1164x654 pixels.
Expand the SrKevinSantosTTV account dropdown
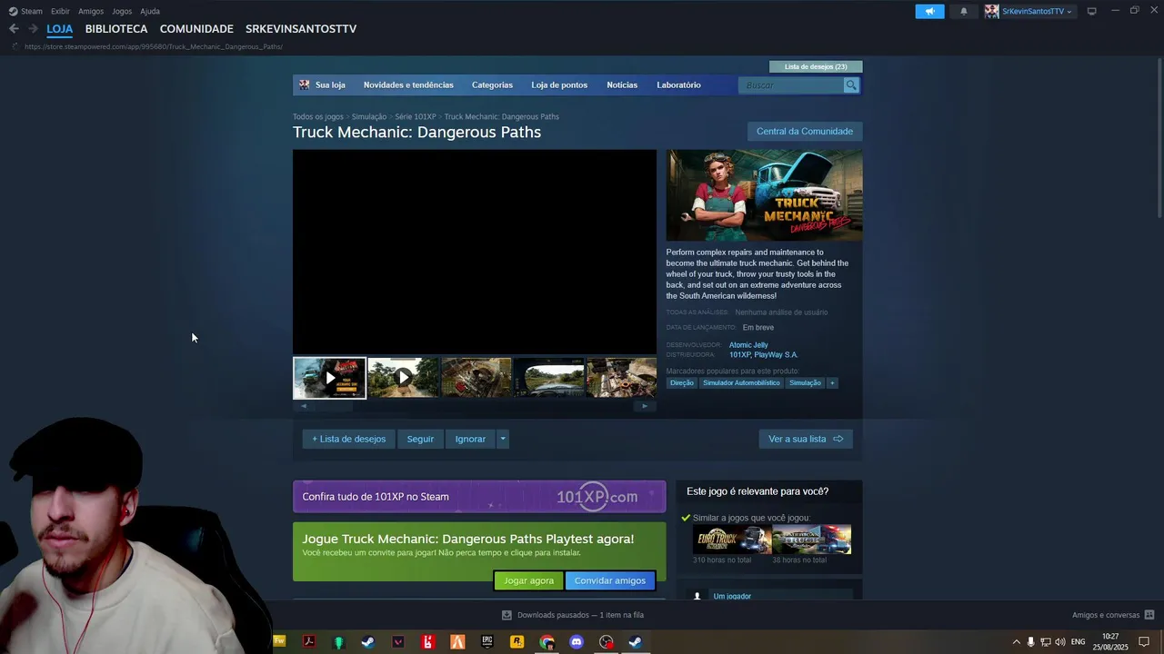[x=1069, y=12]
